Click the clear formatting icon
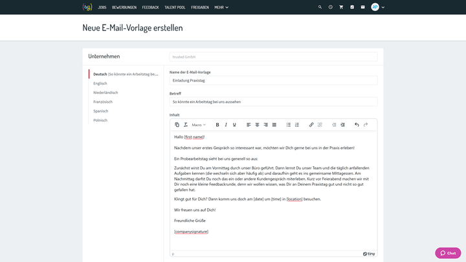466x262 pixels. coord(186,125)
